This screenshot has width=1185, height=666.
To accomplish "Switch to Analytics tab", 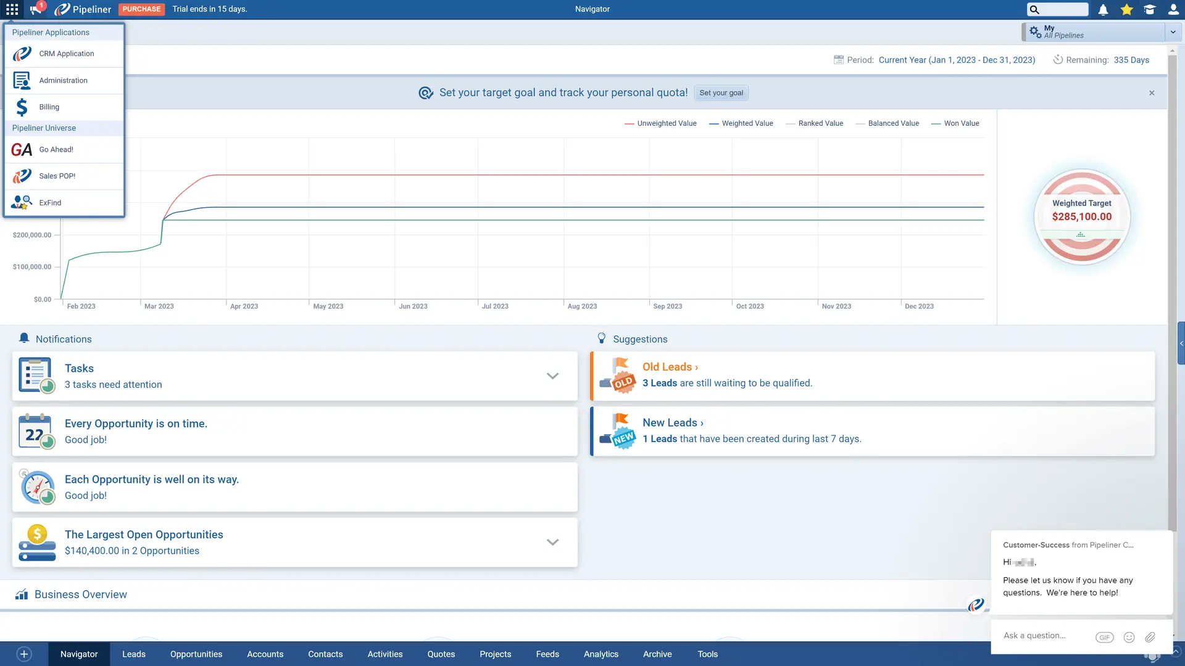I will pos(601,654).
